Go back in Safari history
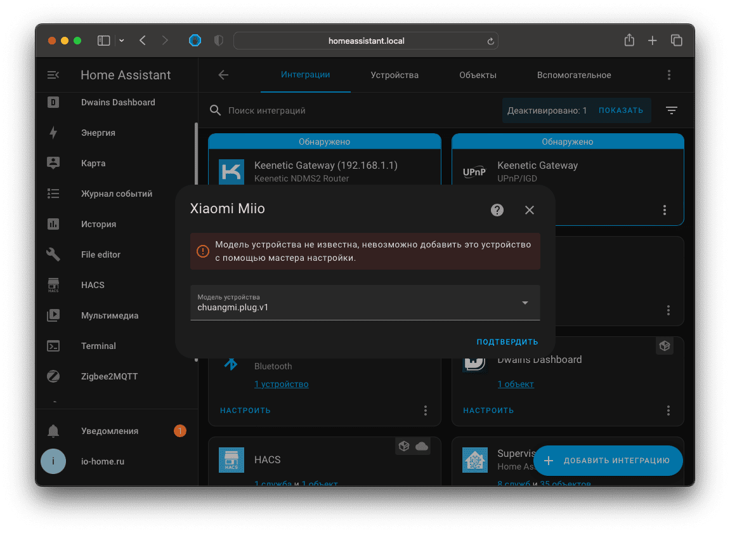730x533 pixels. (143, 41)
